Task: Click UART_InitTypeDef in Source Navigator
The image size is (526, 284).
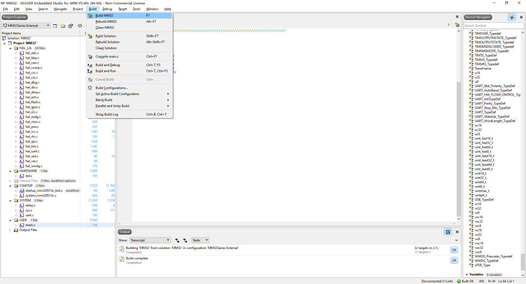Action: click(488, 100)
